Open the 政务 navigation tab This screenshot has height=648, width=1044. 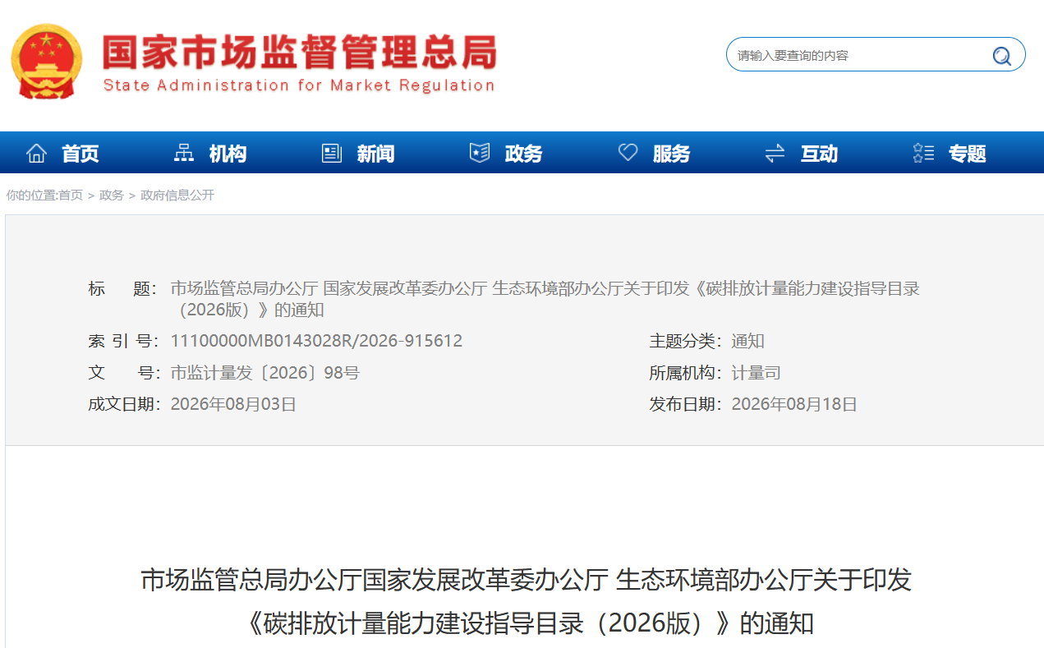coord(524,154)
